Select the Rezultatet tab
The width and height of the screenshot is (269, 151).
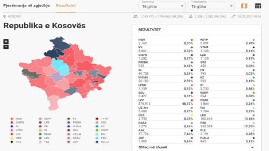click(x=66, y=6)
